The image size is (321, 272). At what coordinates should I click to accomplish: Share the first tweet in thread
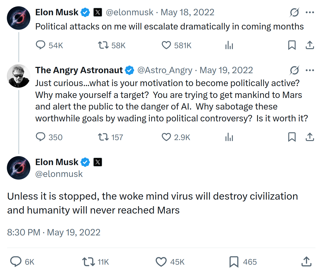310,45
